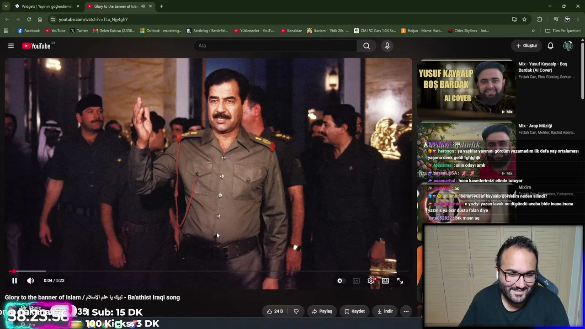Open the Mix - Yusuf Kayaalp video title
This screenshot has width=585, height=329.
coord(542,67)
